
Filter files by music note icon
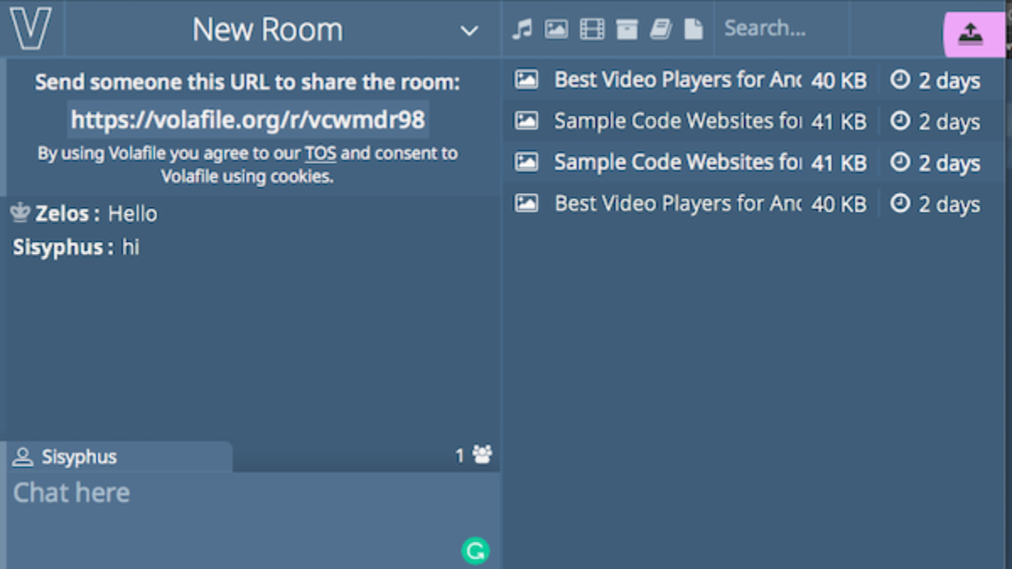point(523,30)
